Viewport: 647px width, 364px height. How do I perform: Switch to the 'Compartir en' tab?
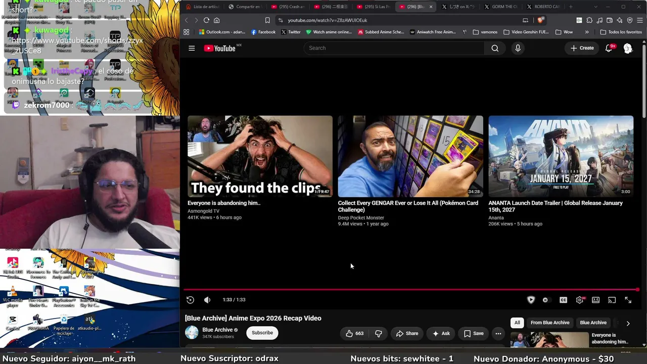(x=245, y=7)
